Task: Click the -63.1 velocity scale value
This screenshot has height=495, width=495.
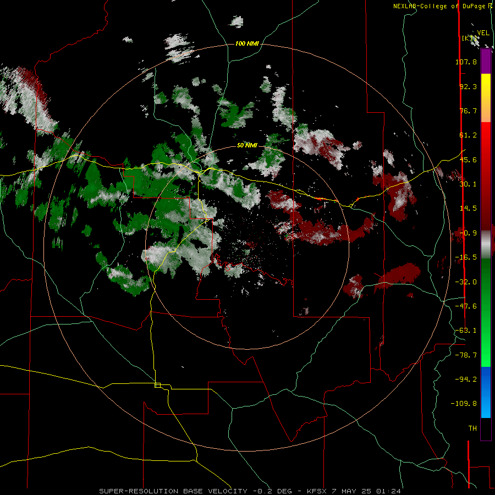Action: [466, 331]
